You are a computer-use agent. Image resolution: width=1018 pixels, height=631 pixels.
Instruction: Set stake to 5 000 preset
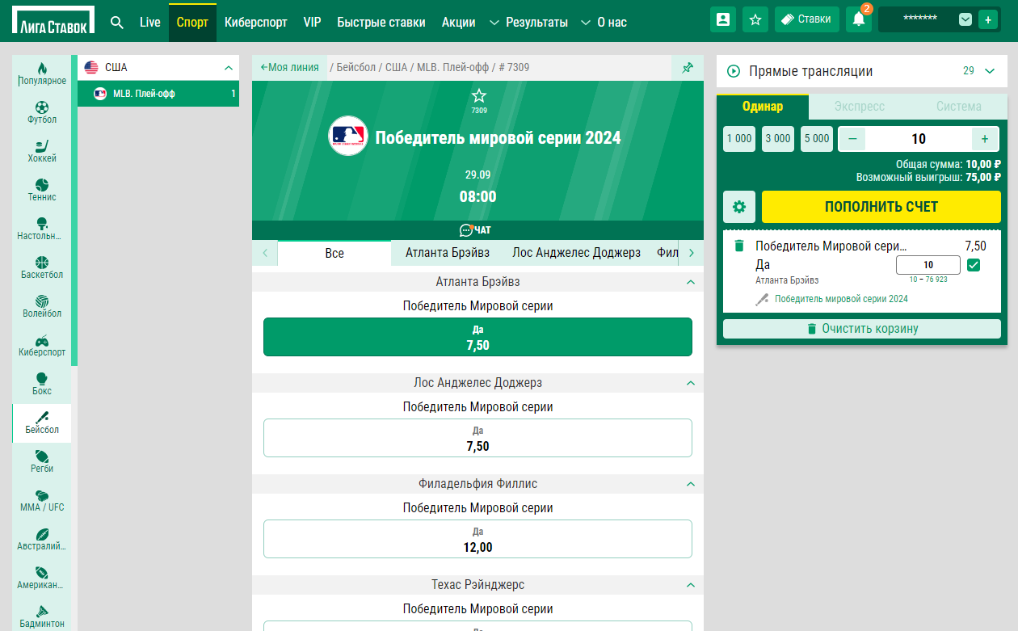click(x=817, y=139)
